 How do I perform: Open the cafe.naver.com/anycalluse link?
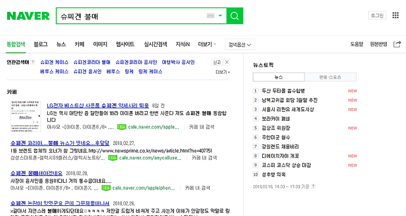150,158
